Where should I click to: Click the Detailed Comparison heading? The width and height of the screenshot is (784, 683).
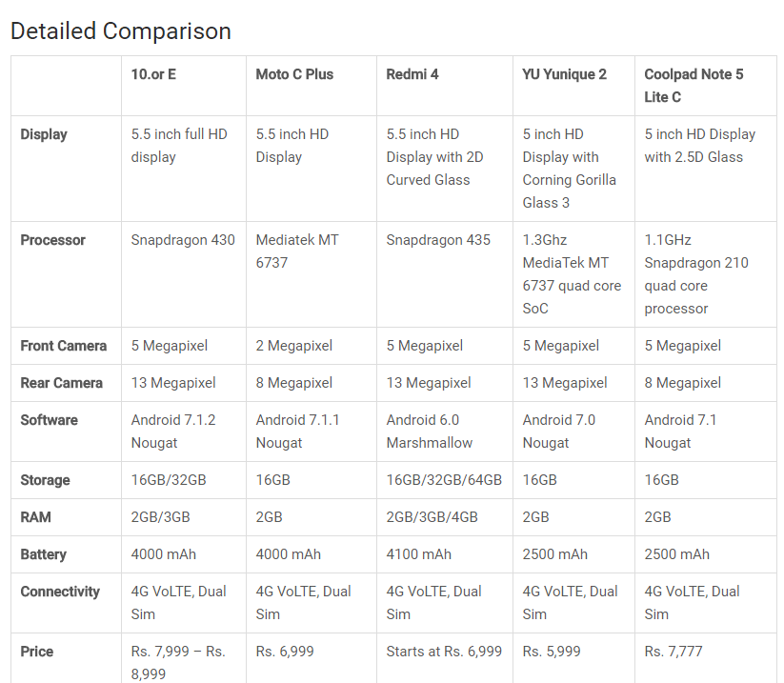click(x=120, y=31)
